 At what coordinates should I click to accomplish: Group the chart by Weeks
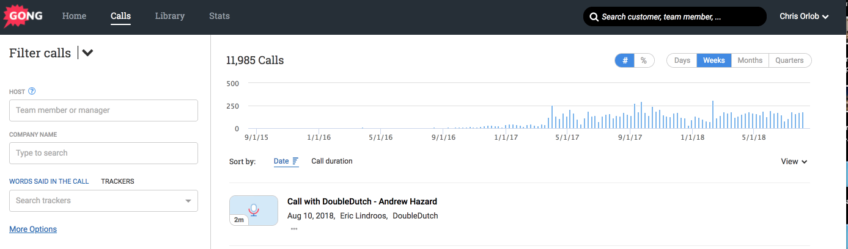pyautogui.click(x=714, y=60)
